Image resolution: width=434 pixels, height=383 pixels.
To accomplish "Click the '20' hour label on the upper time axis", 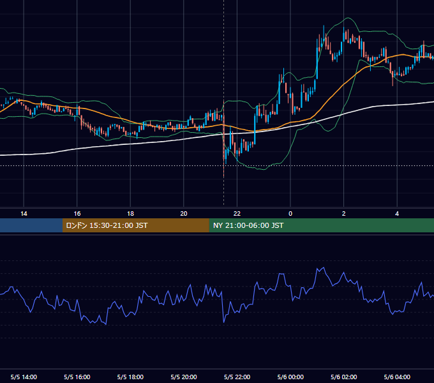I will point(184,214).
